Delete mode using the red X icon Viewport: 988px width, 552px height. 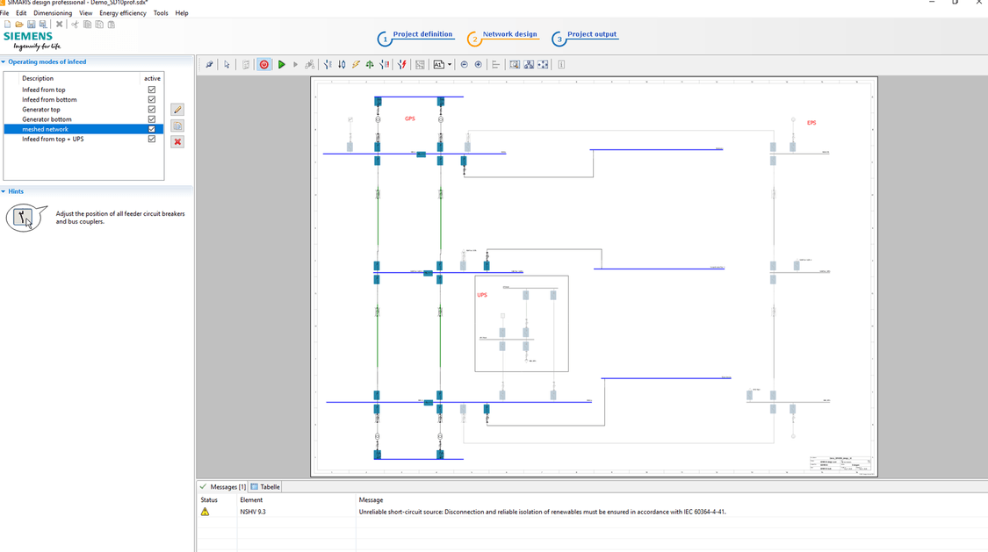tap(177, 141)
